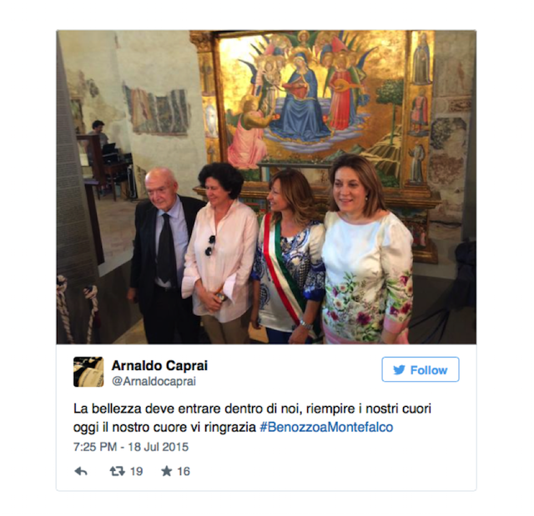Click the woman in floral white dress
The height and width of the screenshot is (516, 534).
click(366, 252)
